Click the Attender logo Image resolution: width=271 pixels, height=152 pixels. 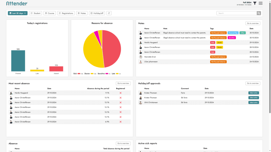click(x=17, y=3)
